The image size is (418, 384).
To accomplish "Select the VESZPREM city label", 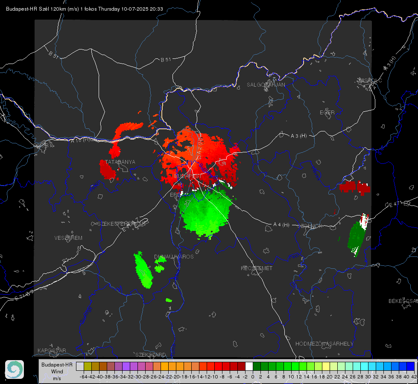I will point(68,238).
